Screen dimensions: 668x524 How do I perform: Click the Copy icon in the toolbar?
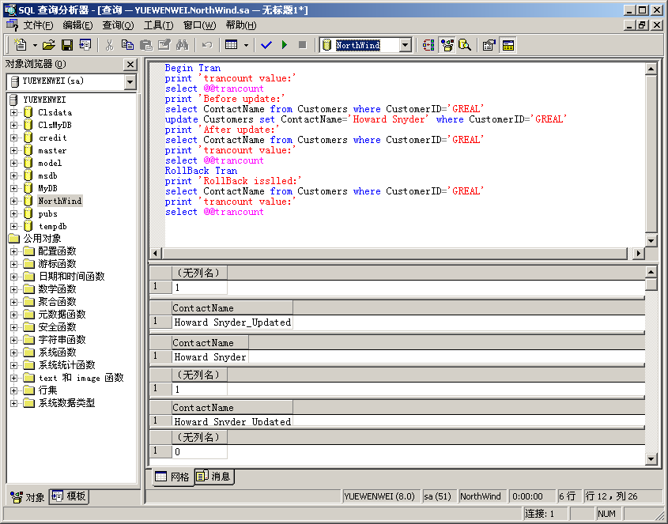[128, 45]
